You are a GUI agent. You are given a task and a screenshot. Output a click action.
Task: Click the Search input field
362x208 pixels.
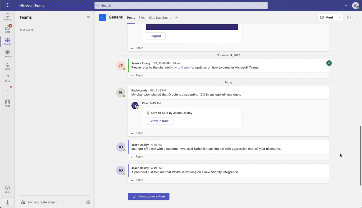tap(181, 5)
